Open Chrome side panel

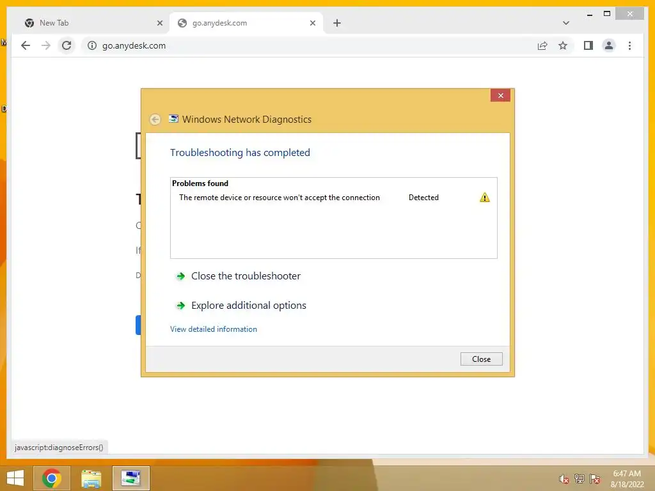point(588,45)
